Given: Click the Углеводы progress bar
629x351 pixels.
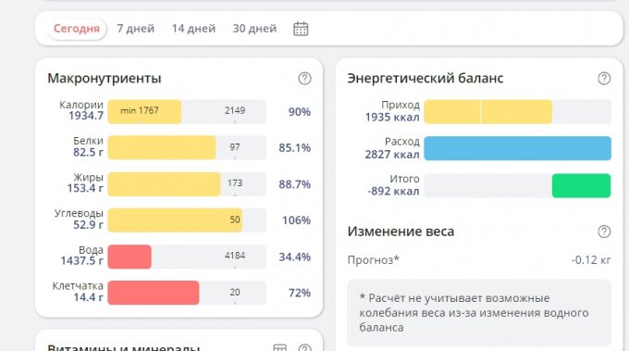Looking at the screenshot, I should point(187,220).
